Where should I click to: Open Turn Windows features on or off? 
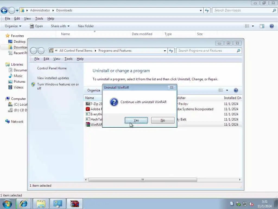(x=58, y=86)
